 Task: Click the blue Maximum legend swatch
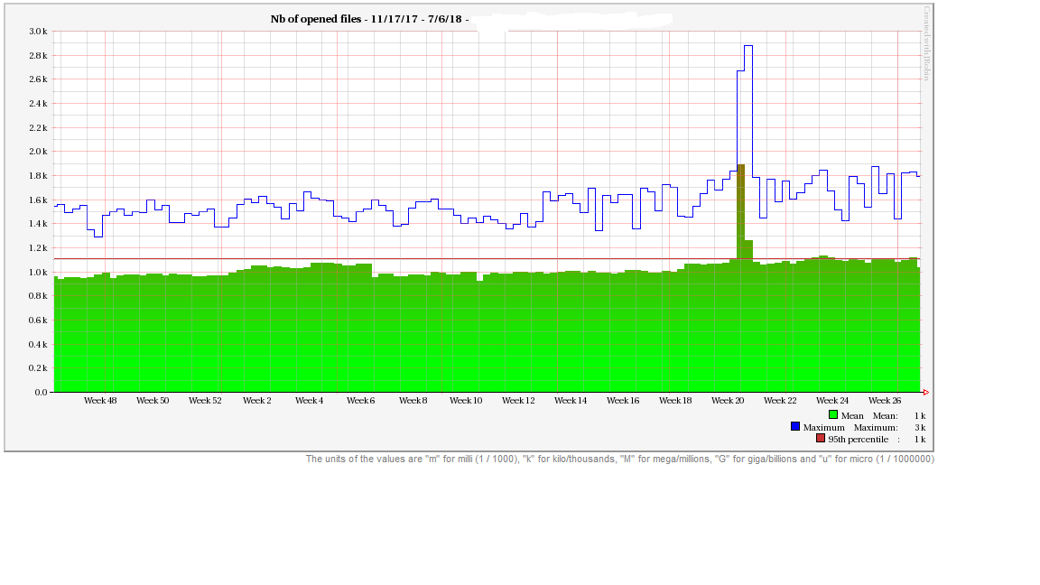[795, 427]
